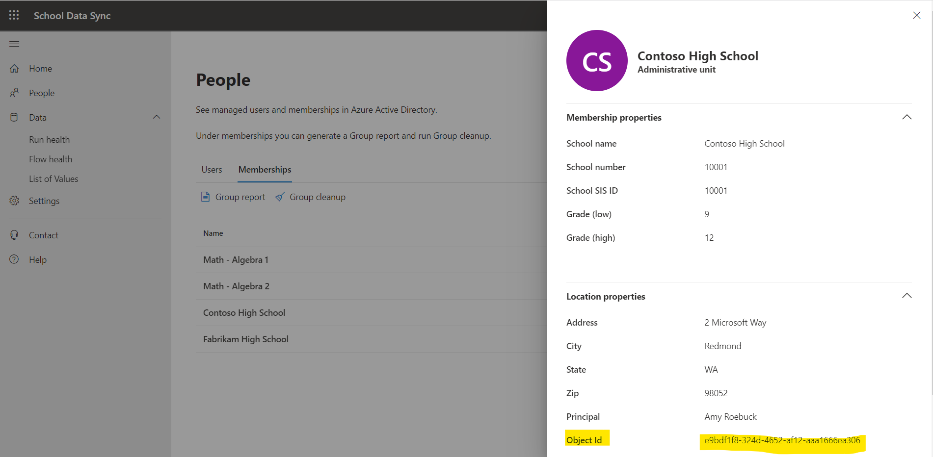Collapse the Location properties section
Screen dimensions: 933x457
pos(906,296)
